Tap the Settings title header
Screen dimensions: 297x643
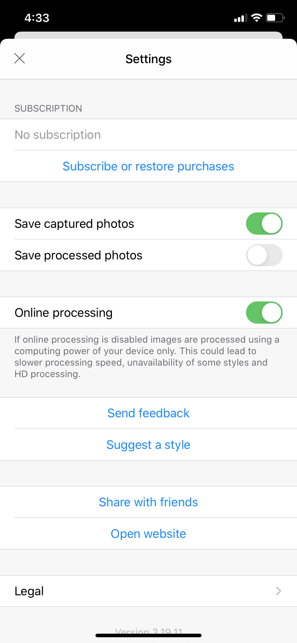pyautogui.click(x=148, y=59)
